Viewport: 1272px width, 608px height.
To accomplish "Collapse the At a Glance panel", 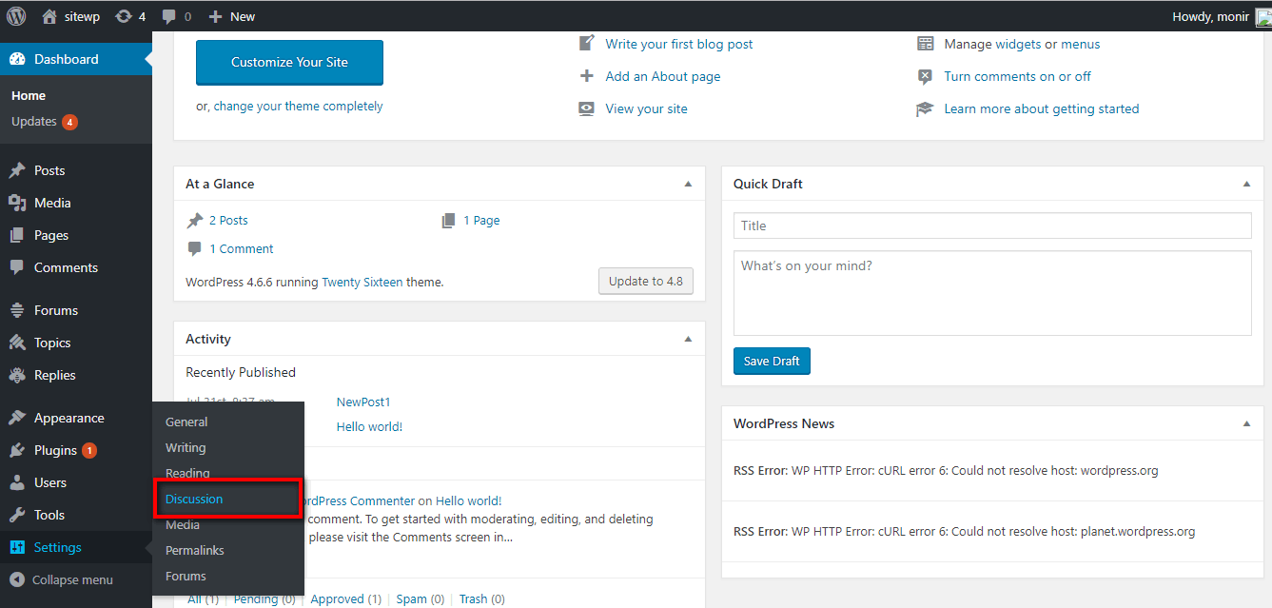I will pos(689,184).
